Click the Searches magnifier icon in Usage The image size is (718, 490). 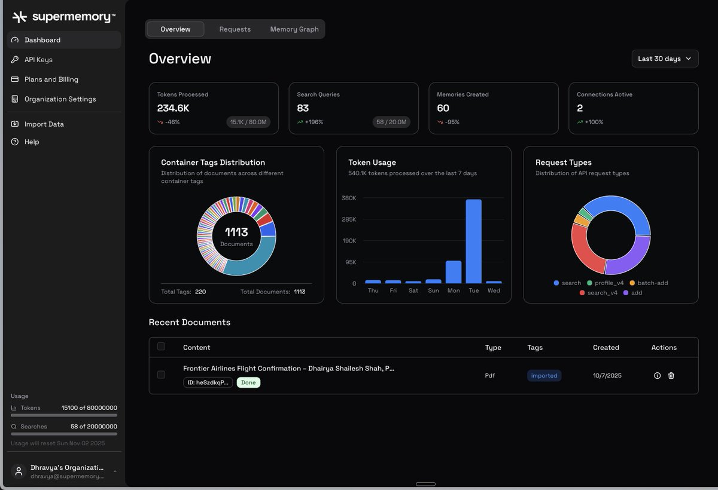click(x=14, y=427)
